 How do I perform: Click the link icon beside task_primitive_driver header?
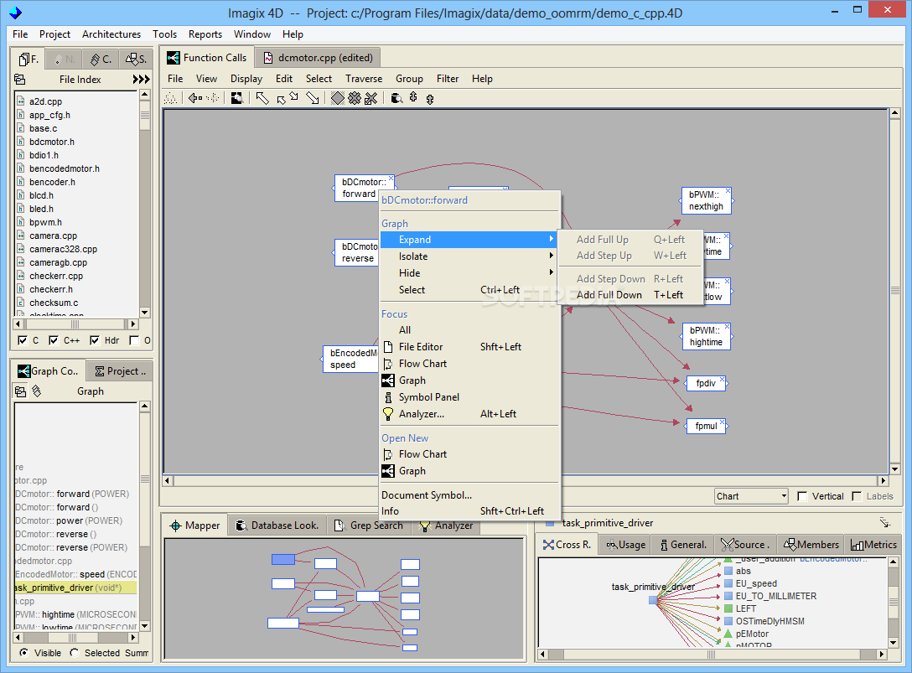coord(884,522)
